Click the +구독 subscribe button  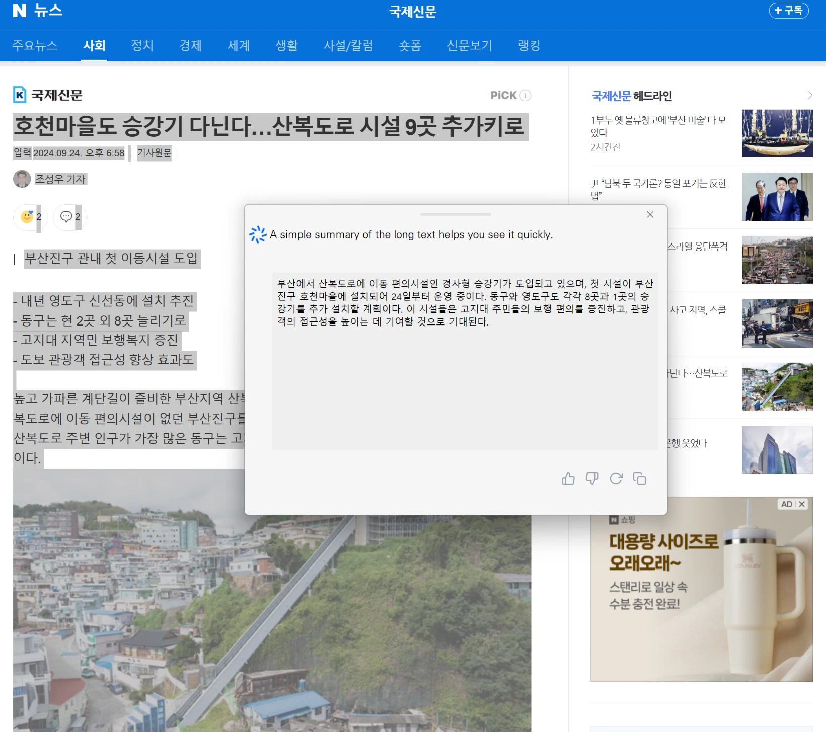[789, 10]
